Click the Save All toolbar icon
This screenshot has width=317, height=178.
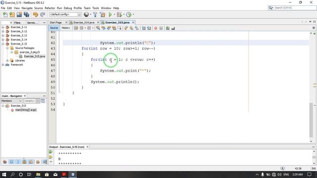pos(26,14)
